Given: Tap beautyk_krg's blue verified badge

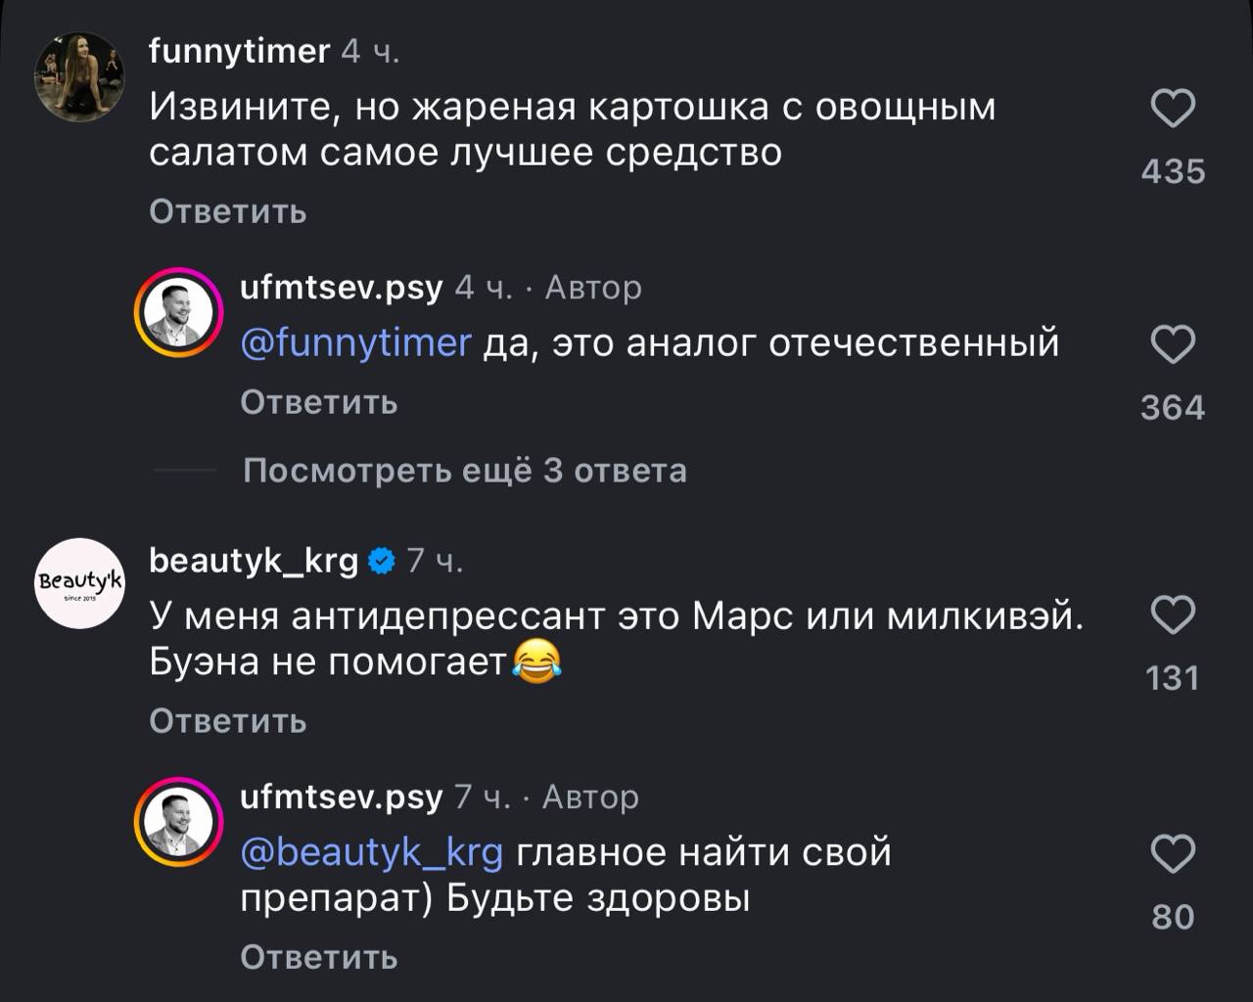Looking at the screenshot, I should coord(382,561).
